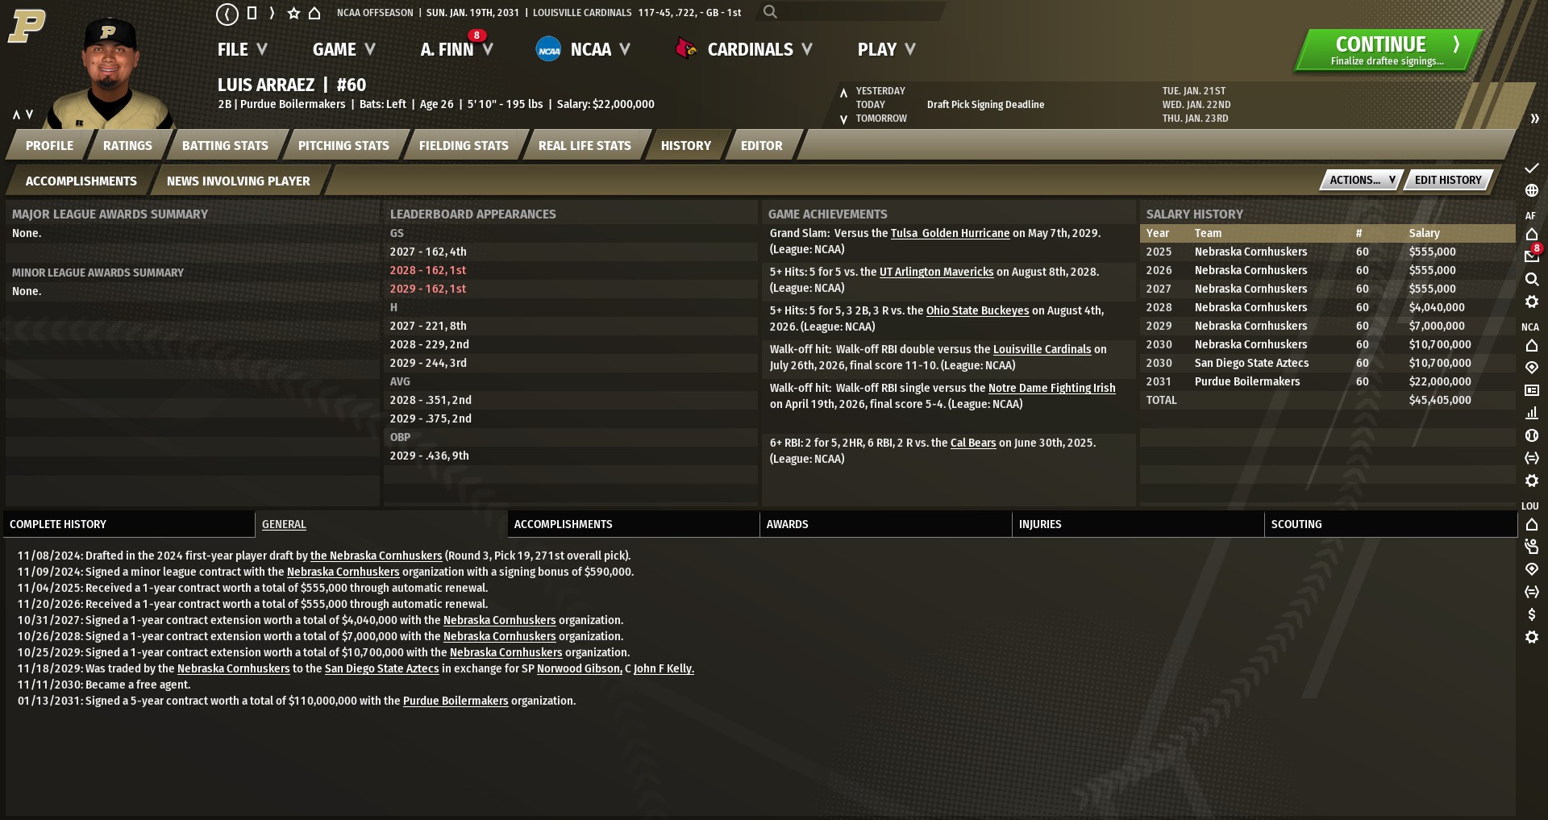The image size is (1548, 820).
Task: Open the NCA news card icon
Action: tap(1532, 390)
